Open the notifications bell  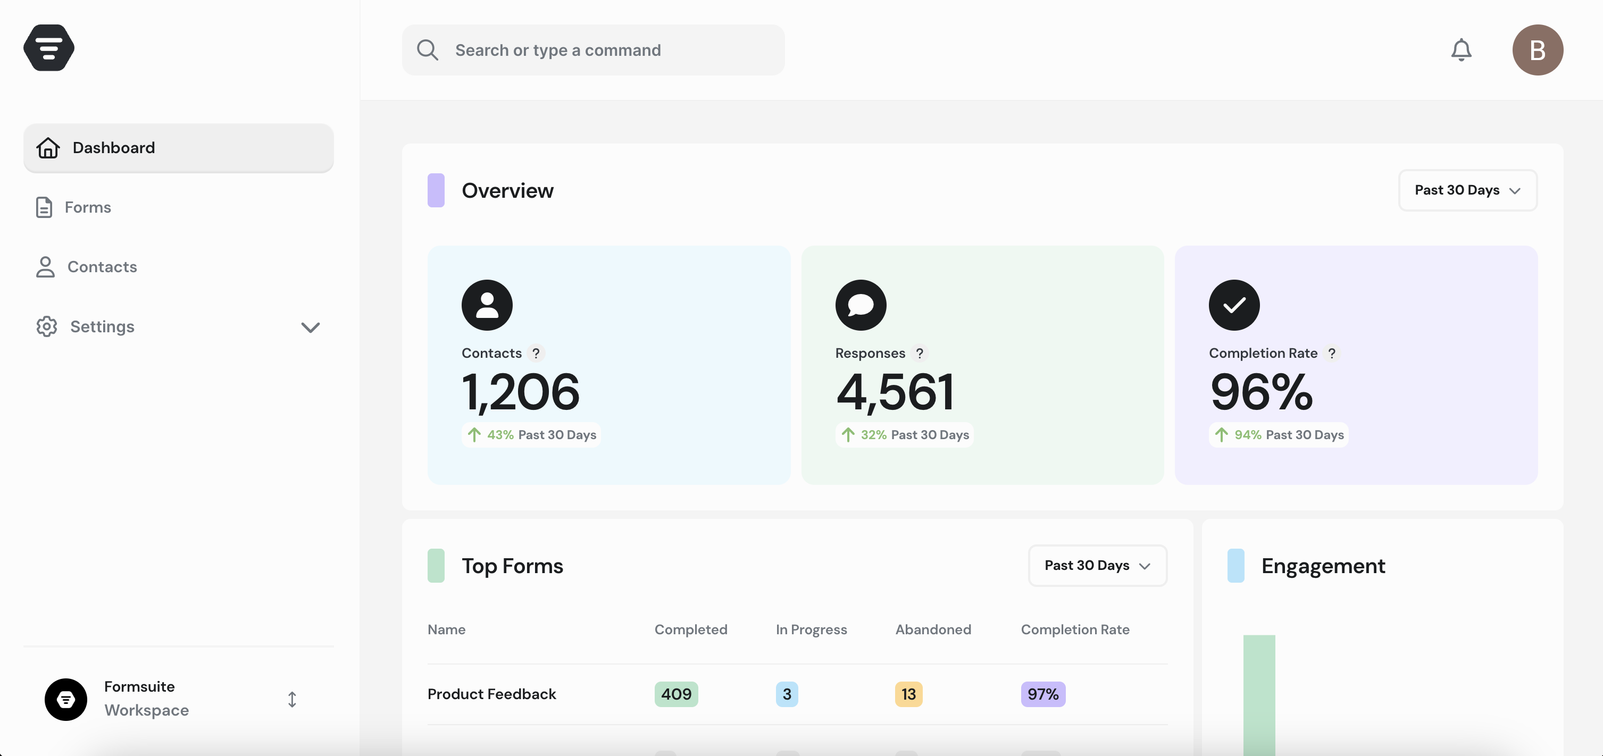pyautogui.click(x=1461, y=50)
